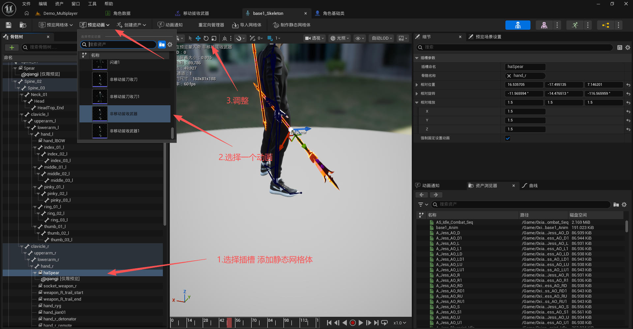
Task: Open the 光照 lighting mode dropdown
Action: (340, 38)
